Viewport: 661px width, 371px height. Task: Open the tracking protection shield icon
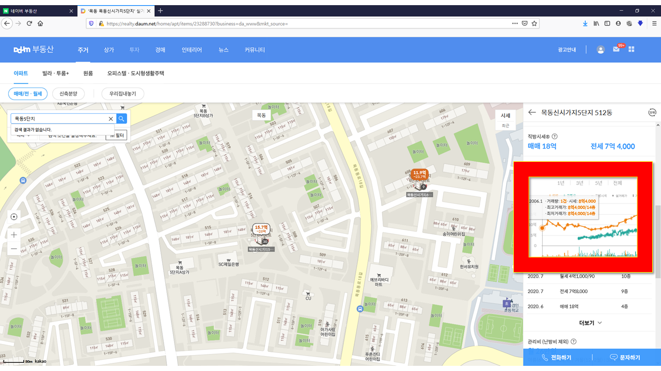(91, 23)
